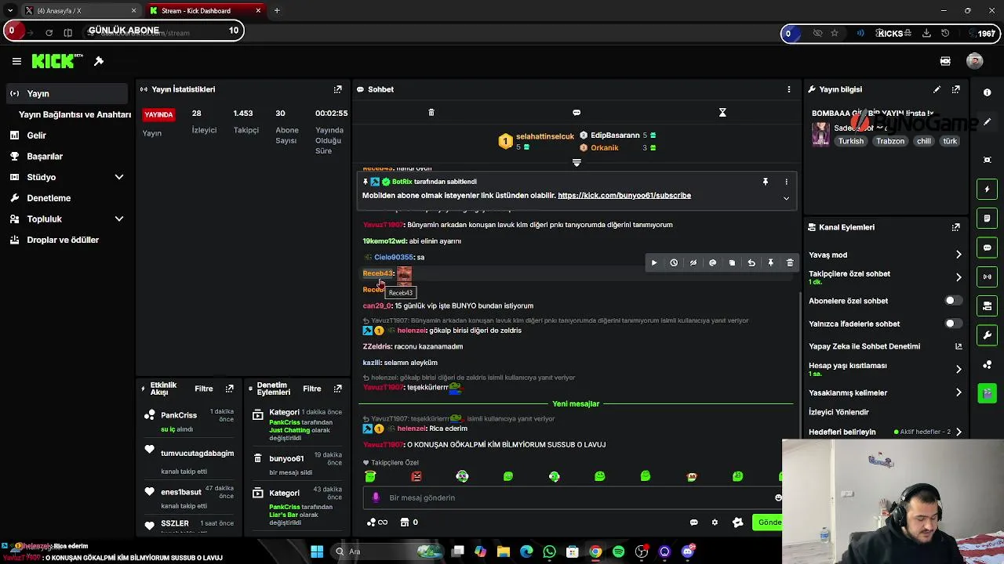Click the Trabzon stream tag
The image size is (1004, 564).
(x=890, y=142)
